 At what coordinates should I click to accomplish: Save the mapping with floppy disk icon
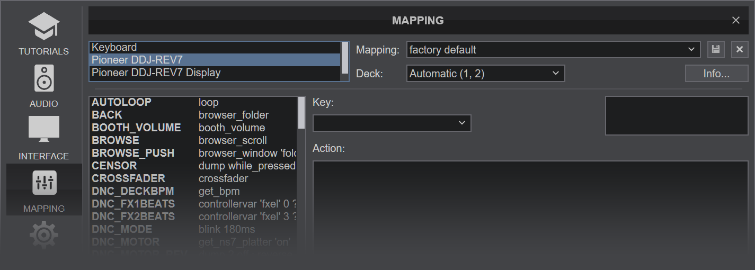coord(716,50)
